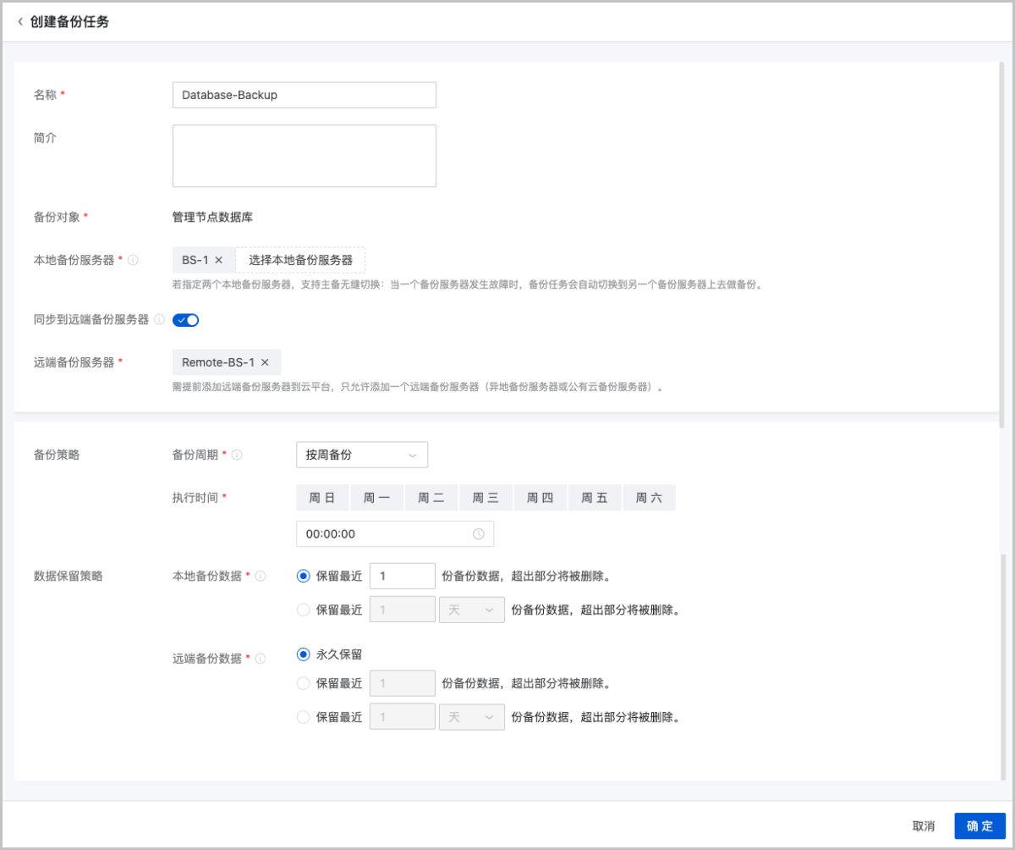The width and height of the screenshot is (1015, 850).
Task: Click the 名称 input field with Database-Backup
Action: click(x=304, y=95)
